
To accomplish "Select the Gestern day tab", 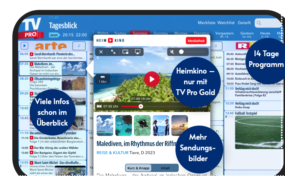I will pos(247,34).
